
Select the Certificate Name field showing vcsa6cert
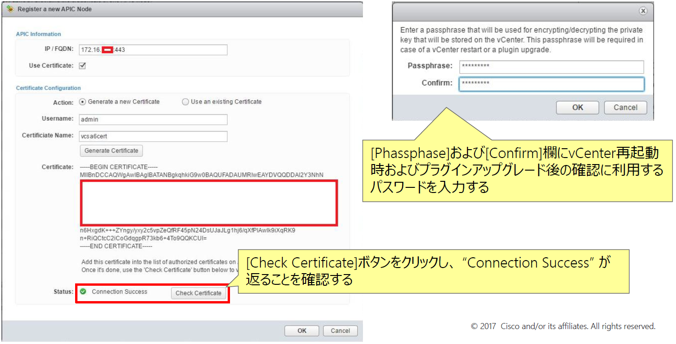[153, 136]
